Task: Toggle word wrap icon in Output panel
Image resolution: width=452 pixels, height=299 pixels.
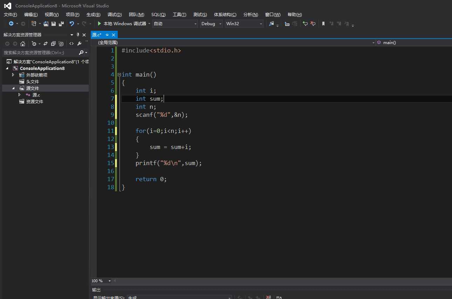Action: (x=279, y=298)
